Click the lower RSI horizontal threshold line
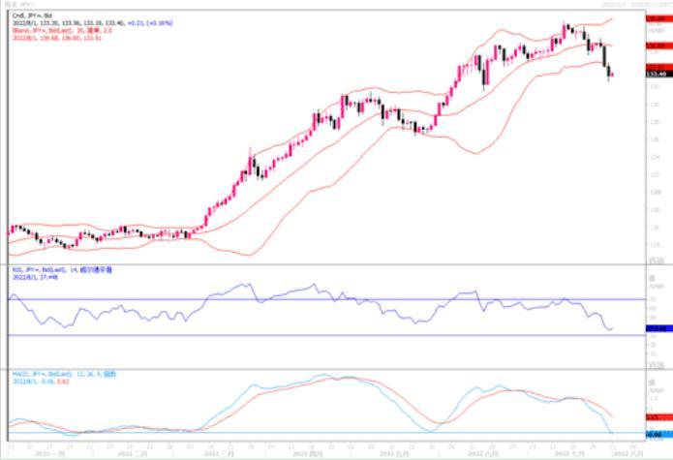Image resolution: width=673 pixels, height=460 pixels. 291,335
